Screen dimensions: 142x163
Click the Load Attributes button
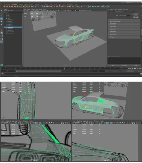(124, 66)
